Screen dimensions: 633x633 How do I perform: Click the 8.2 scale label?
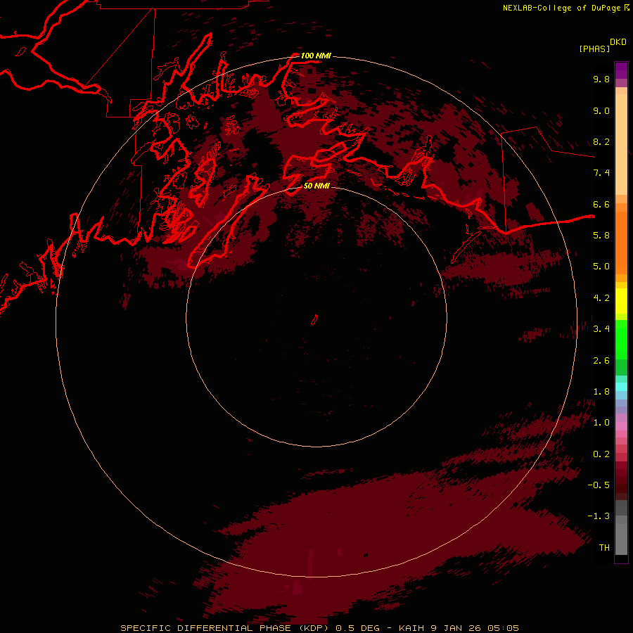601,141
